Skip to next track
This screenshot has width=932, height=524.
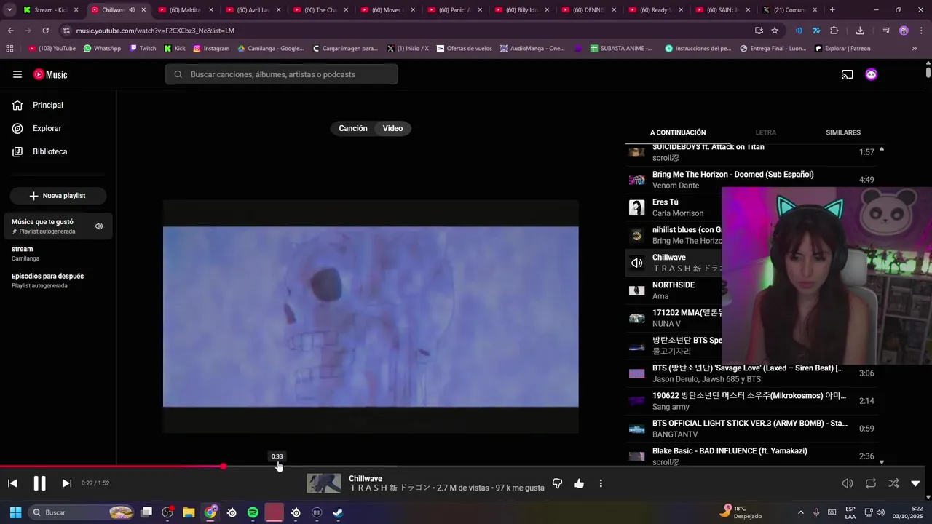coord(66,483)
